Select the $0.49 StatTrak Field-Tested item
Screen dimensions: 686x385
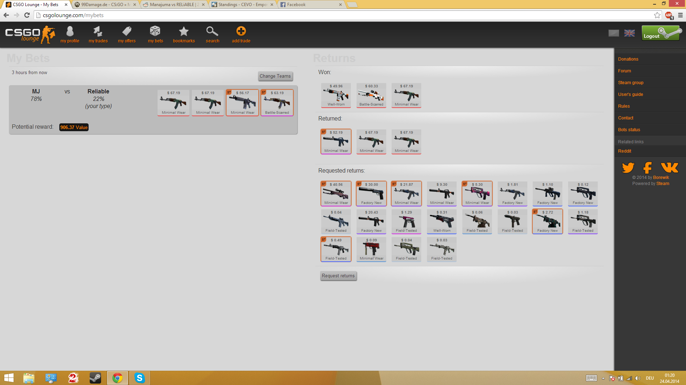point(336,249)
